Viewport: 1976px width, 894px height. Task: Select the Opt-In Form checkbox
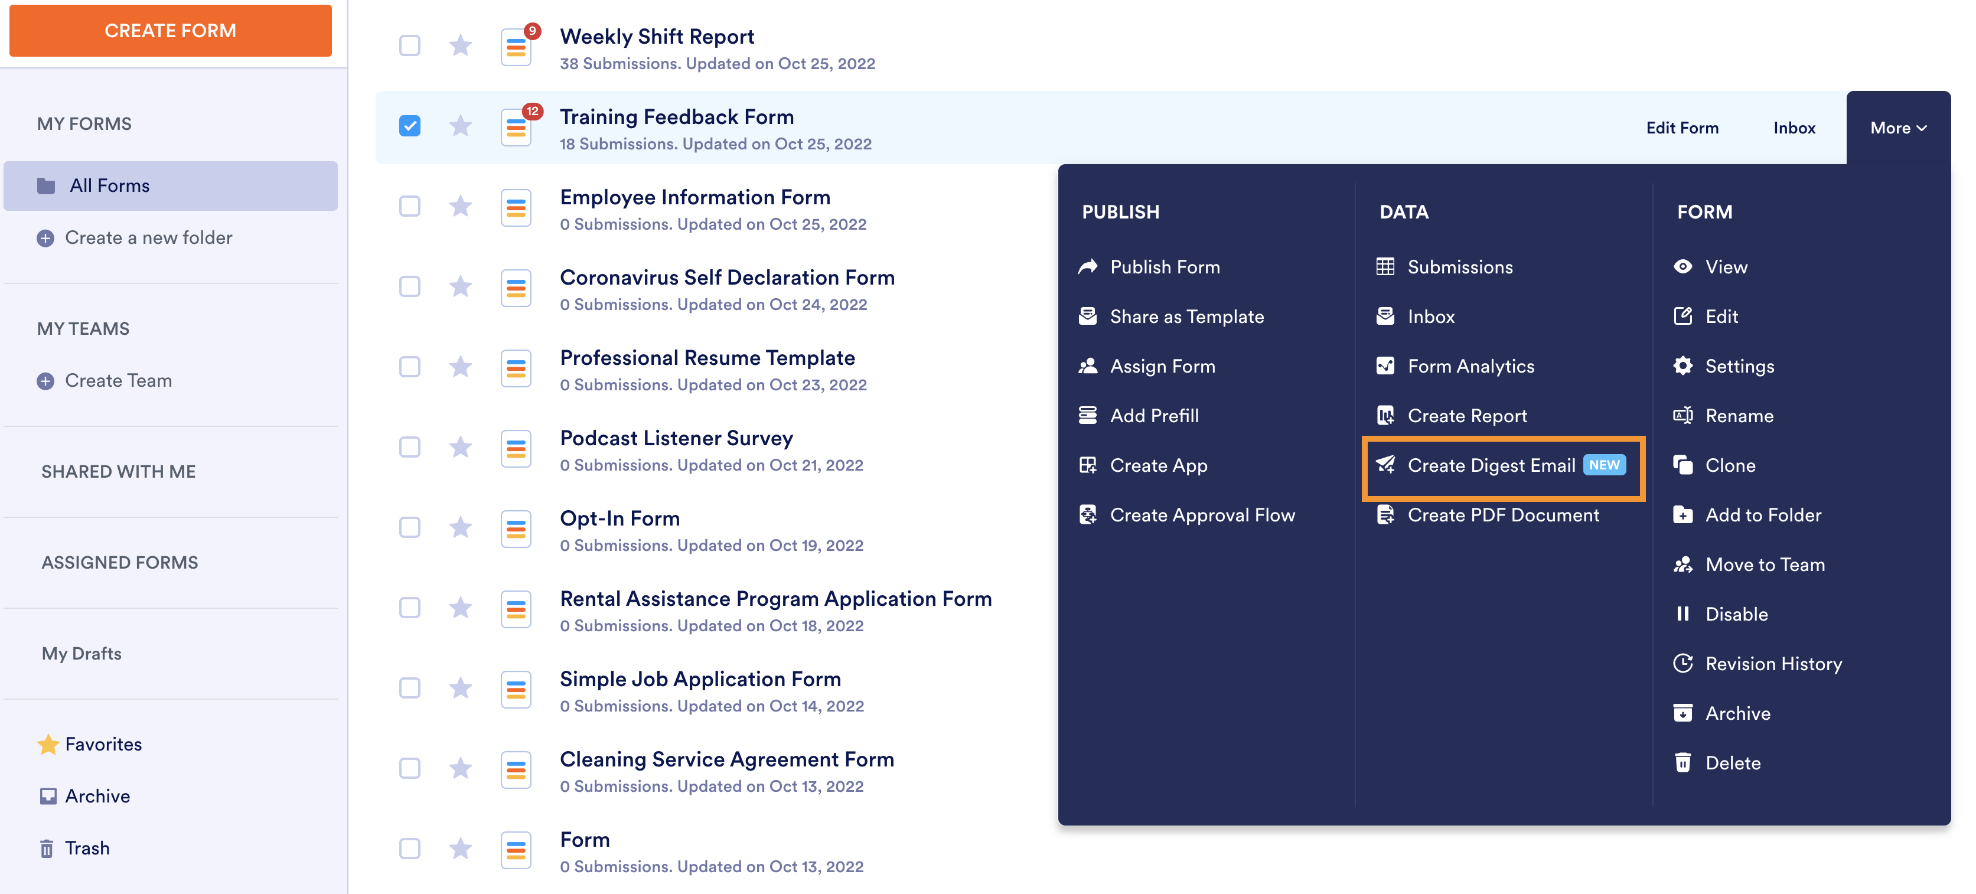pos(410,527)
